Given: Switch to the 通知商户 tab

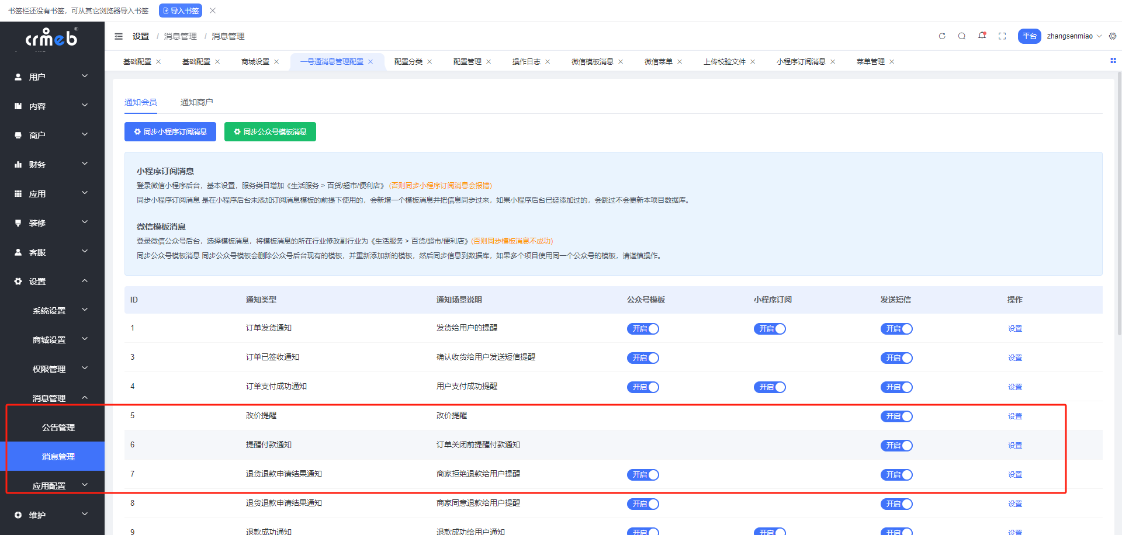Looking at the screenshot, I should coord(196,102).
